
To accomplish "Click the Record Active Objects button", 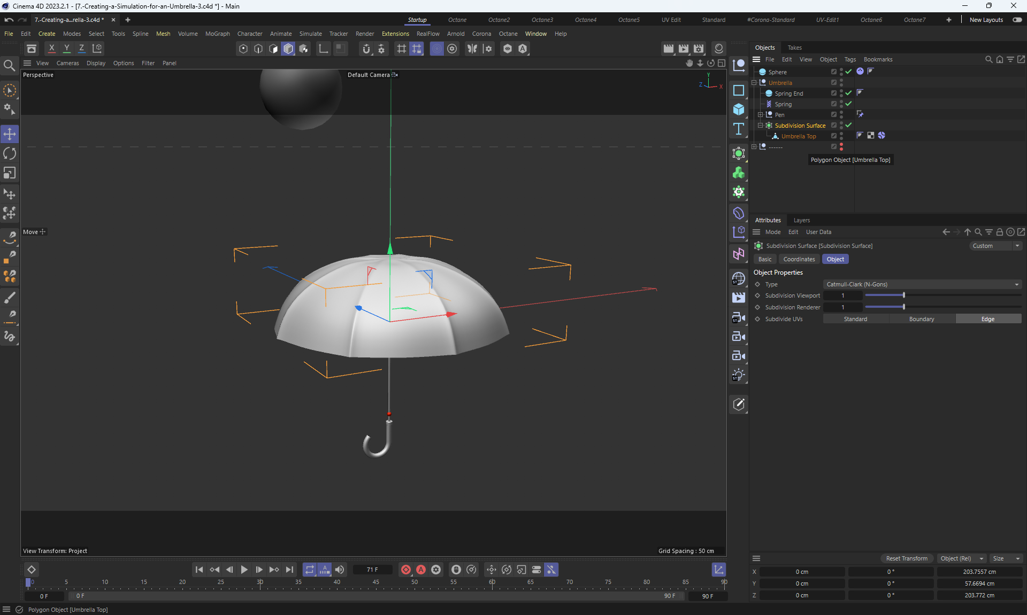I will 406,570.
